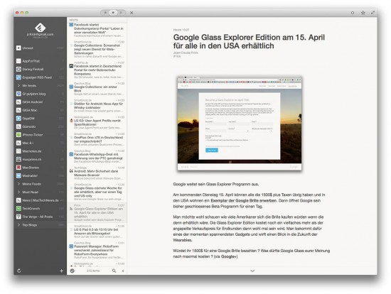Click the article headline Google Glass Explorer Edition

[x=249, y=41]
